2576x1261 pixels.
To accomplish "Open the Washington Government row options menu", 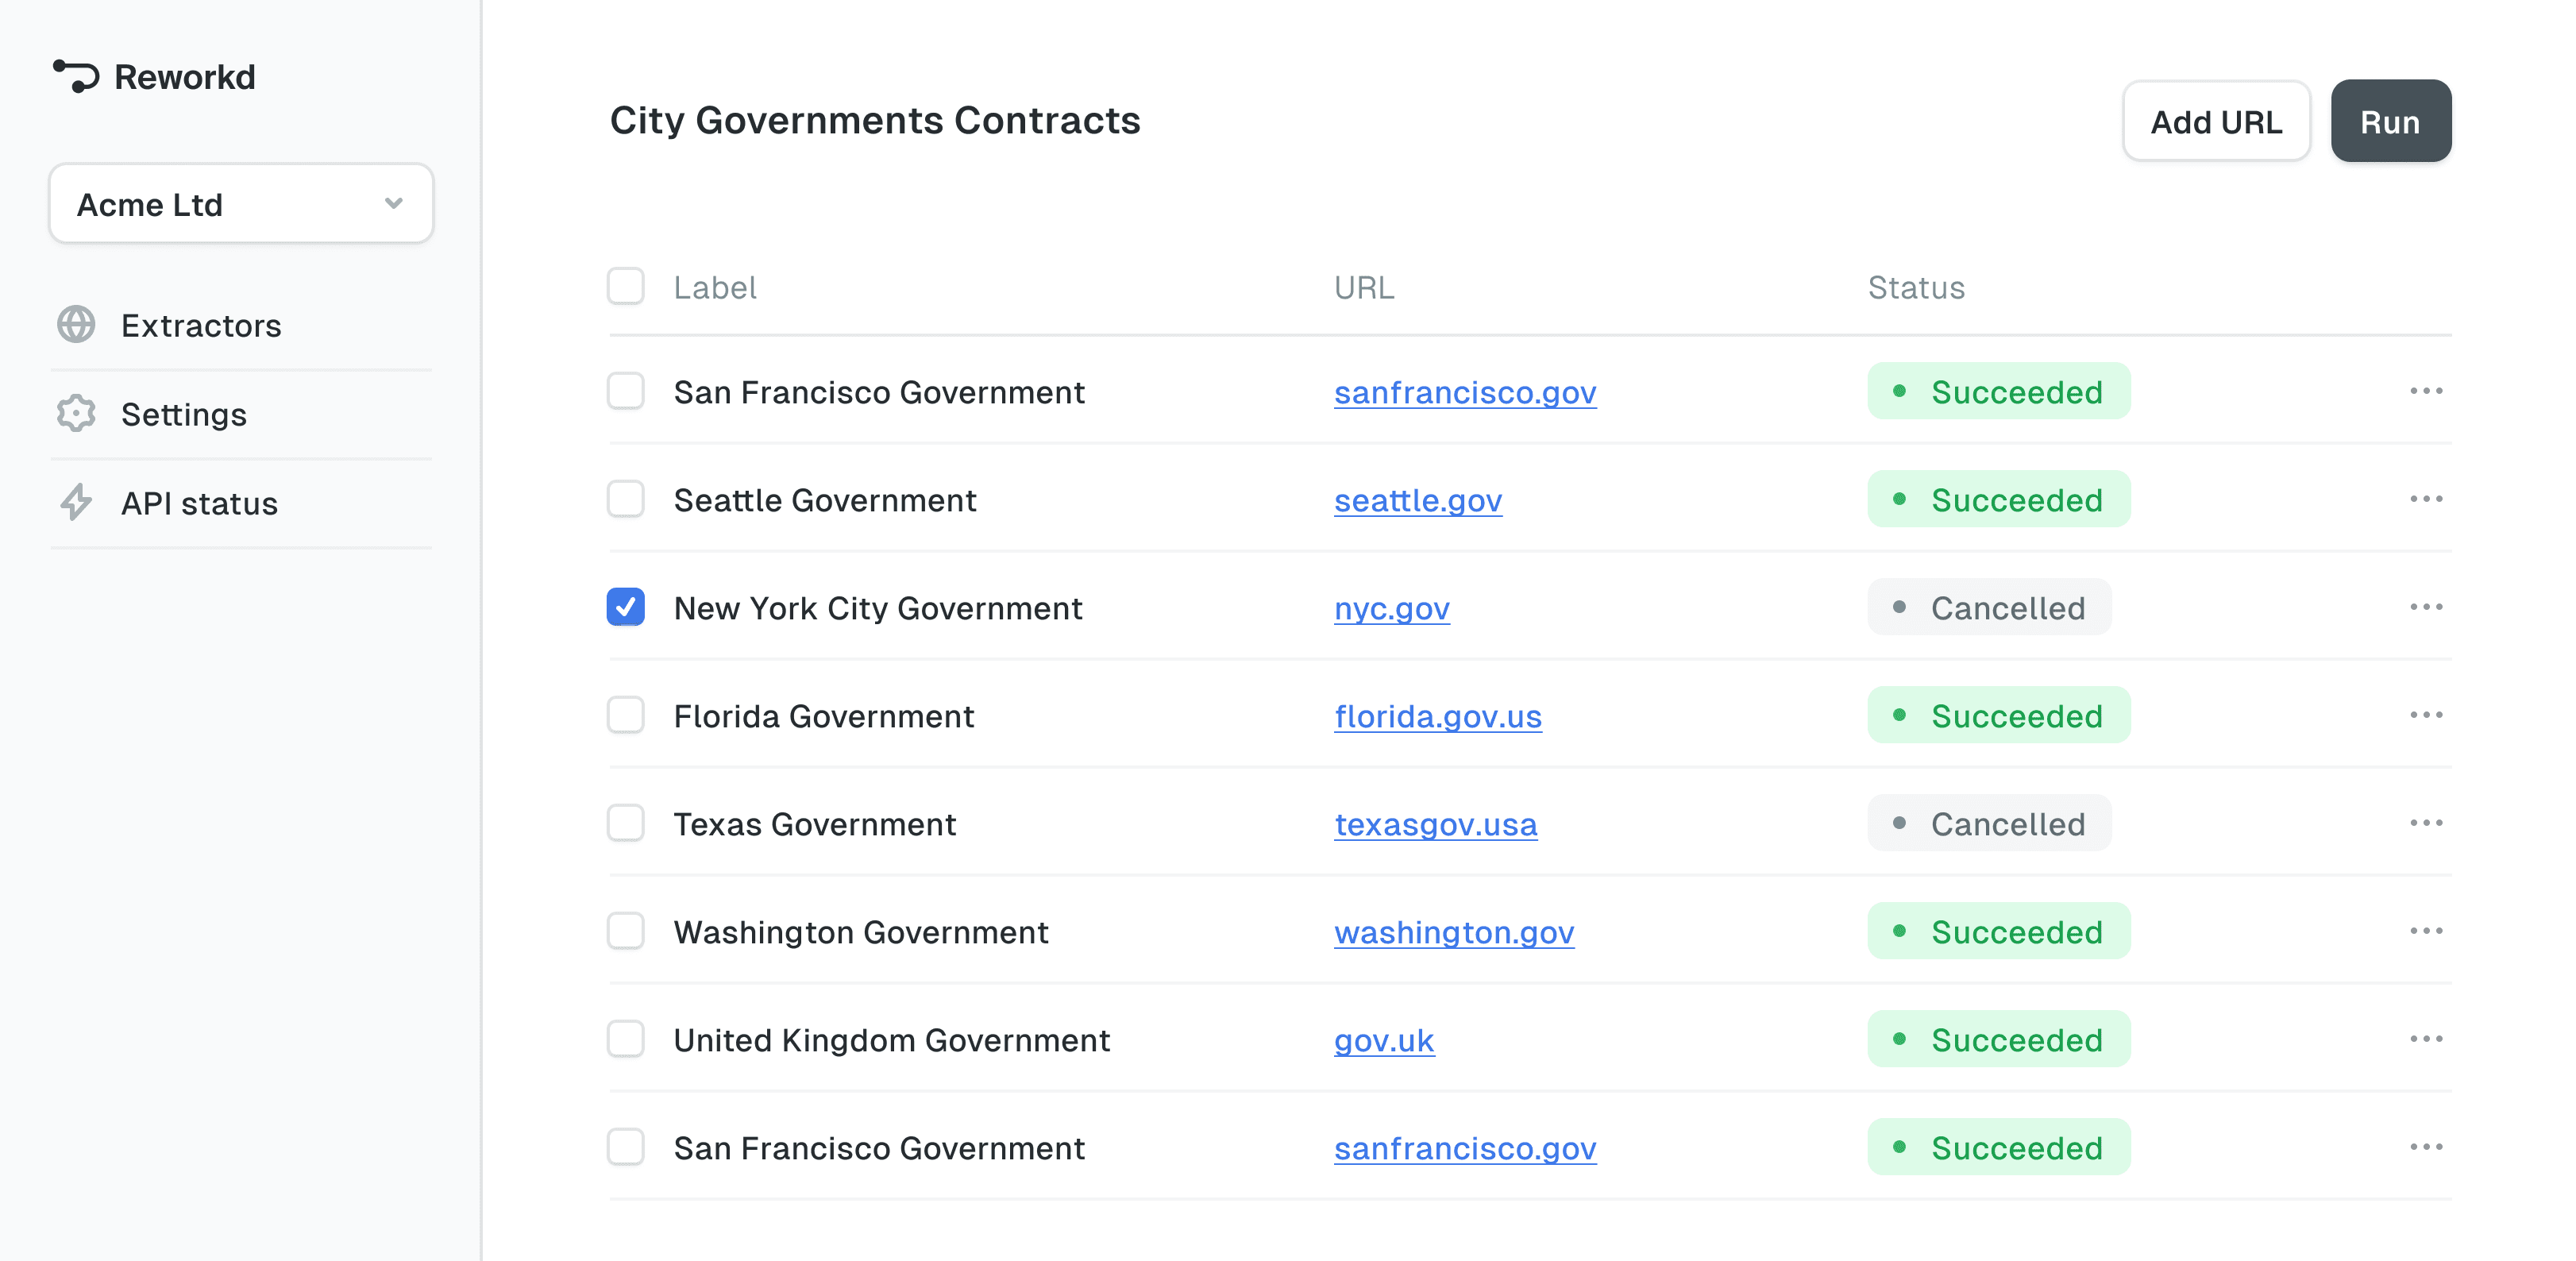I will coord(2425,931).
